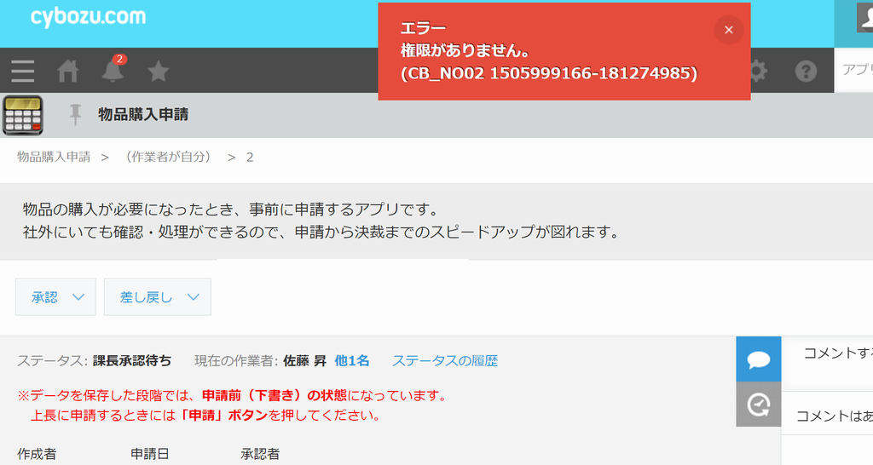The image size is (873, 465).
Task: Expand the 差し戻し action dropdown
Action: [158, 297]
